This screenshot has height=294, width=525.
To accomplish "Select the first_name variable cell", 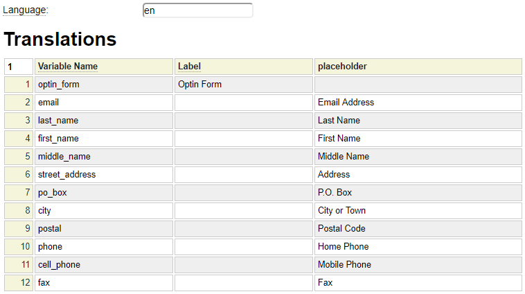I will 103,139.
